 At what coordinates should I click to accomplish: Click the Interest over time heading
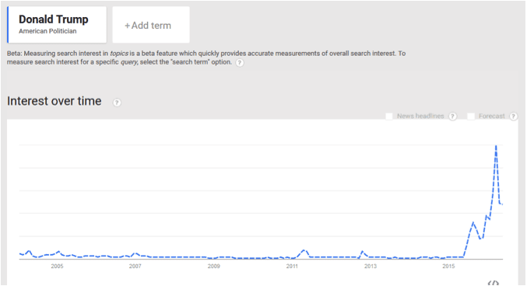(54, 101)
